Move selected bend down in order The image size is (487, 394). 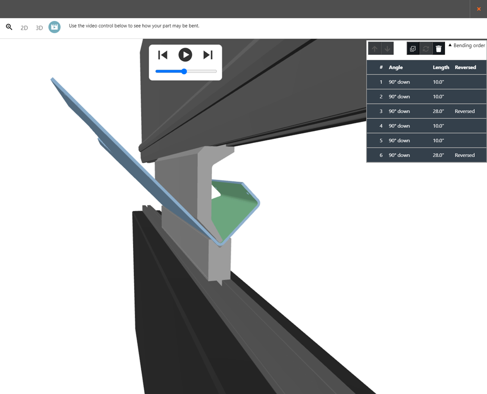pos(387,49)
